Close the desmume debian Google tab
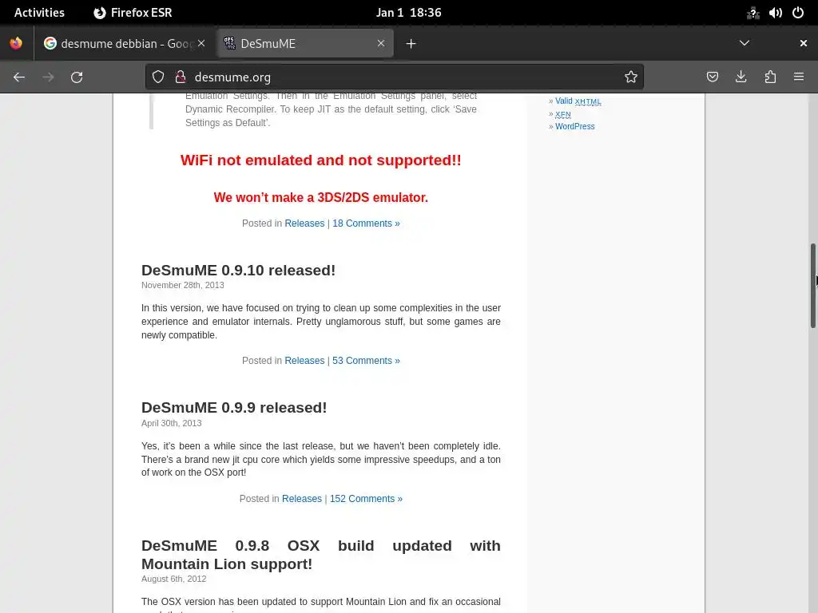Screen dimensions: 818x613 coord(201,43)
